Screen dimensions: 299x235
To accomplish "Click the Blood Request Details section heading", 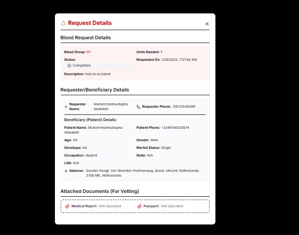I will [x=85, y=37].
